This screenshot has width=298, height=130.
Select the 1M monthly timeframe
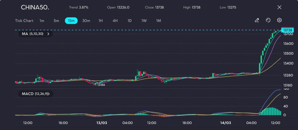pyautogui.click(x=158, y=21)
